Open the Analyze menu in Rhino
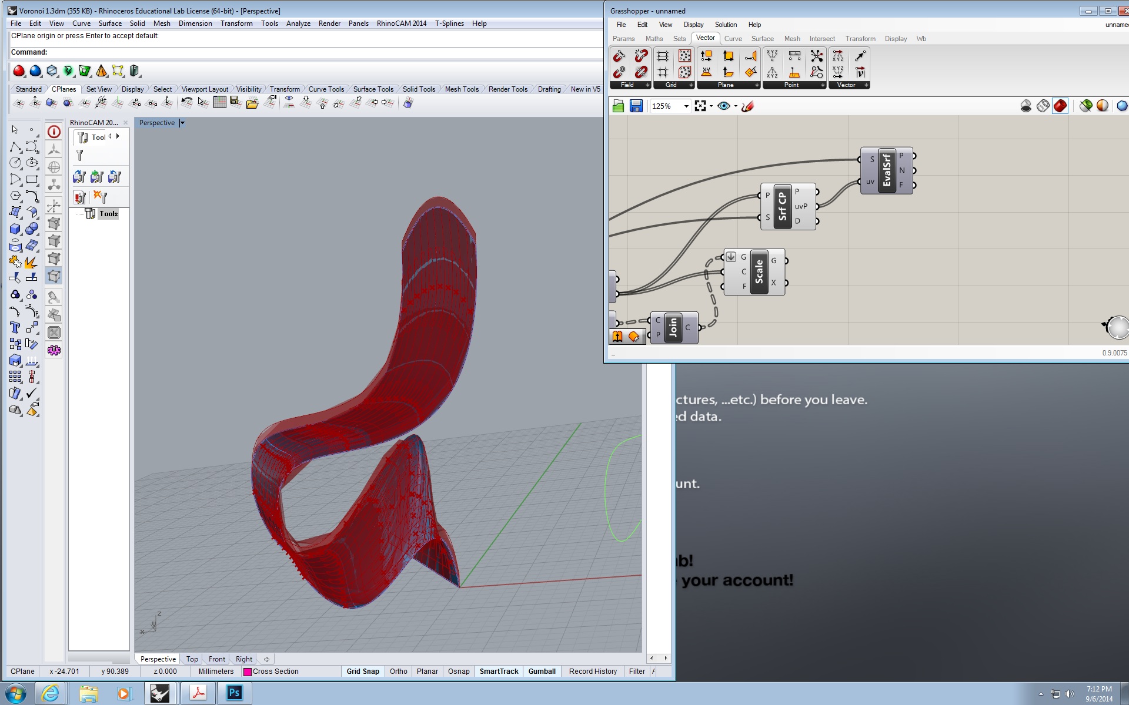1129x705 pixels. tap(298, 23)
